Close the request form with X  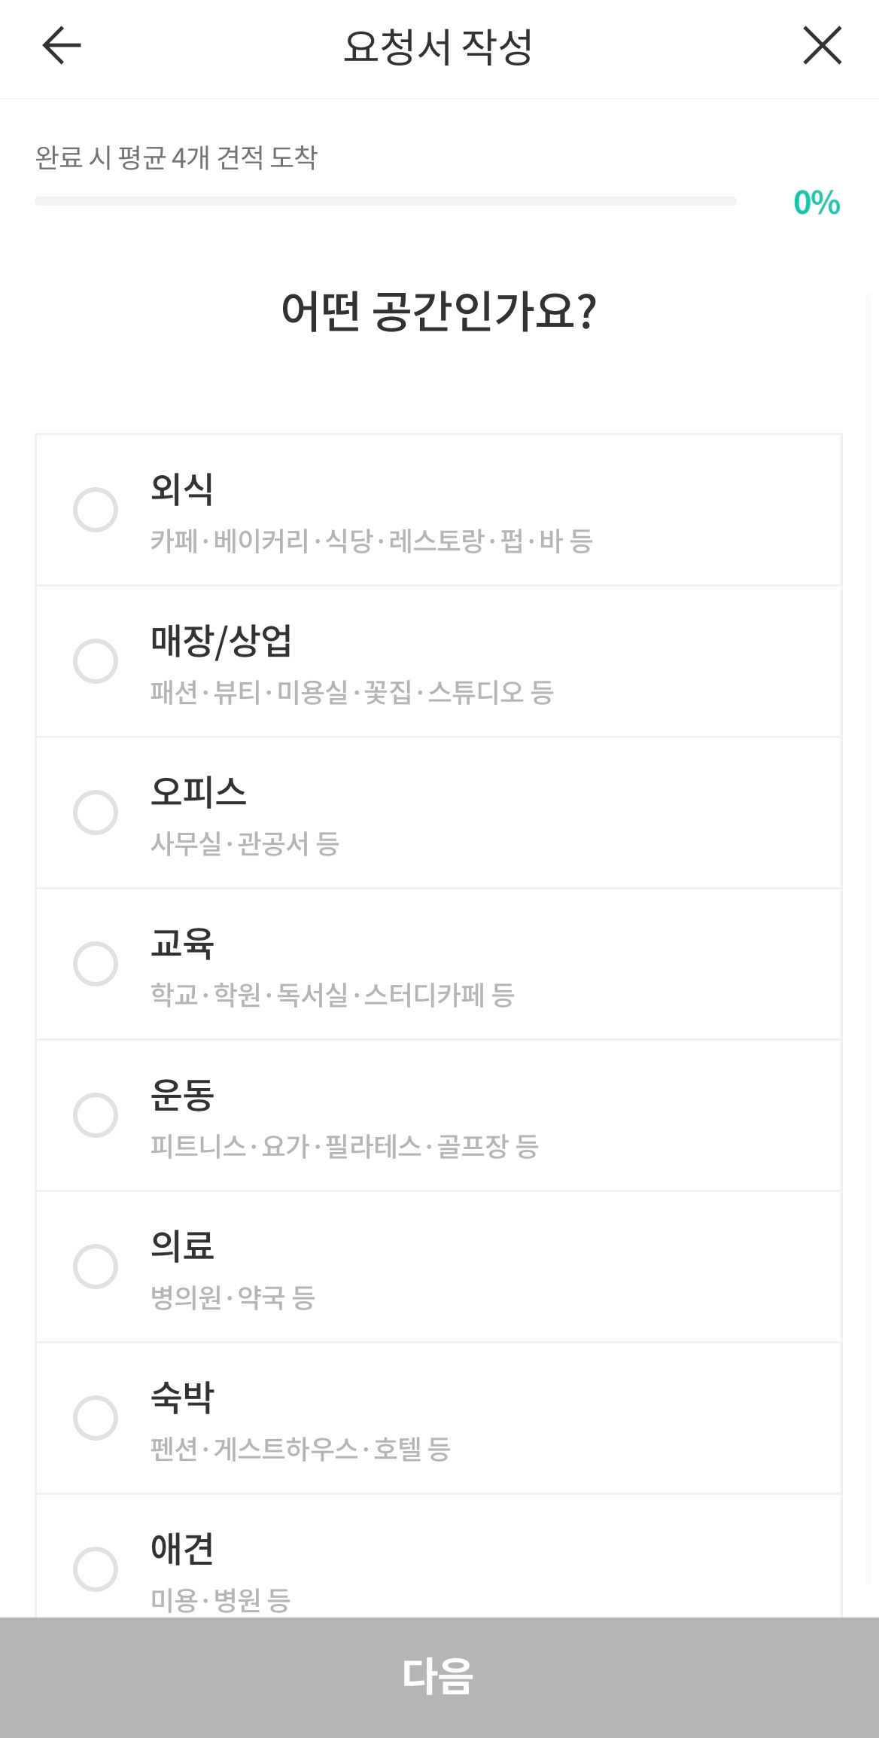click(x=822, y=46)
